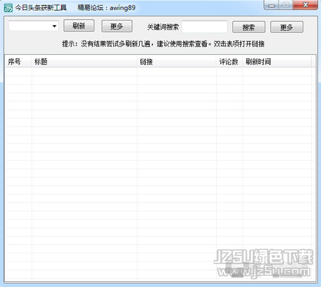Select the first empty row in results list
Viewport: 321px width, 287px height.
tap(160, 72)
